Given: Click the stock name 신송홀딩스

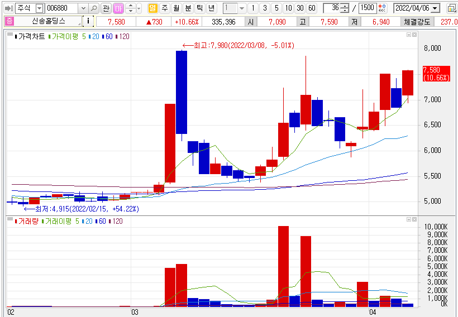Looking at the screenshot, I should click(49, 21).
